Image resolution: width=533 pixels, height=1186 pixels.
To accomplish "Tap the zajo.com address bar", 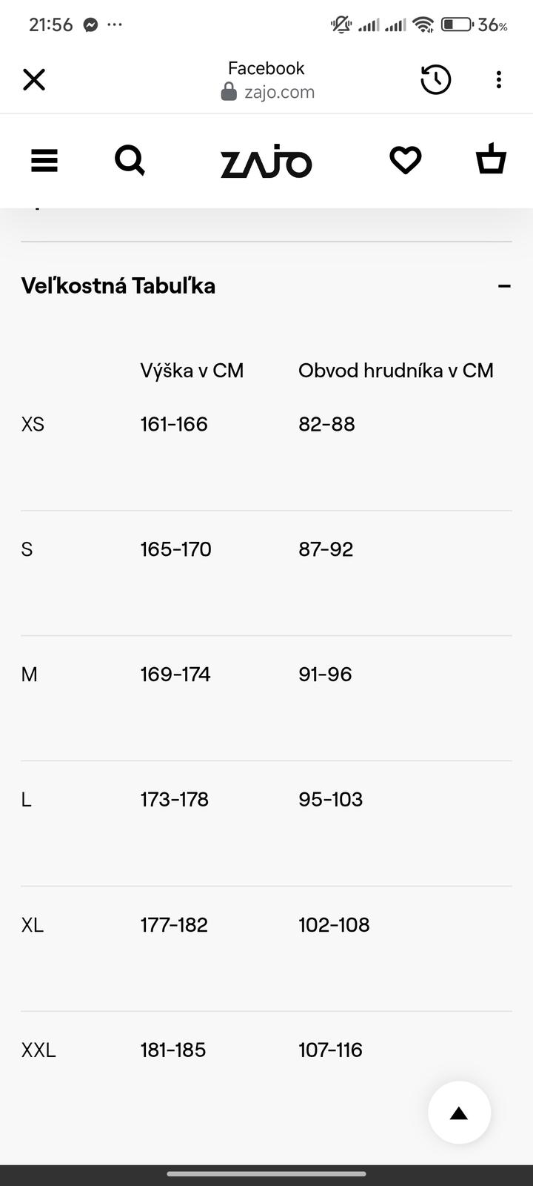I will click(x=268, y=92).
